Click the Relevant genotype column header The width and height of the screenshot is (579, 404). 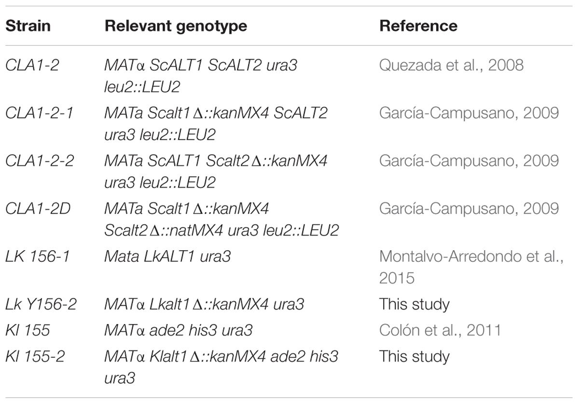[x=176, y=26]
